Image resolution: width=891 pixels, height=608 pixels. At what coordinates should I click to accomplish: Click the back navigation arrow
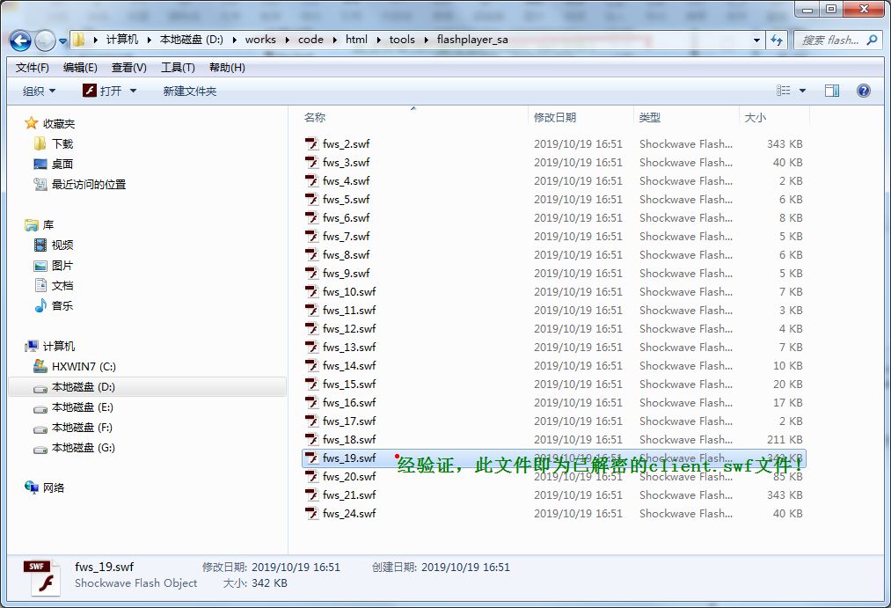coord(19,40)
